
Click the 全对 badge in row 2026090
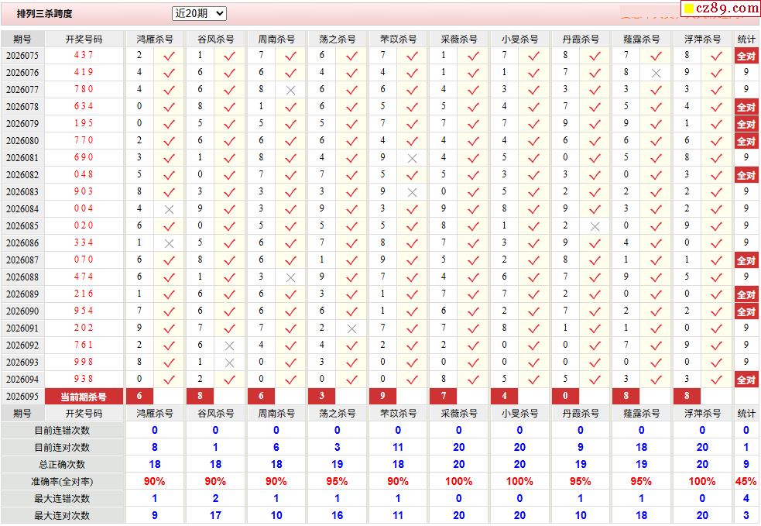(x=746, y=311)
